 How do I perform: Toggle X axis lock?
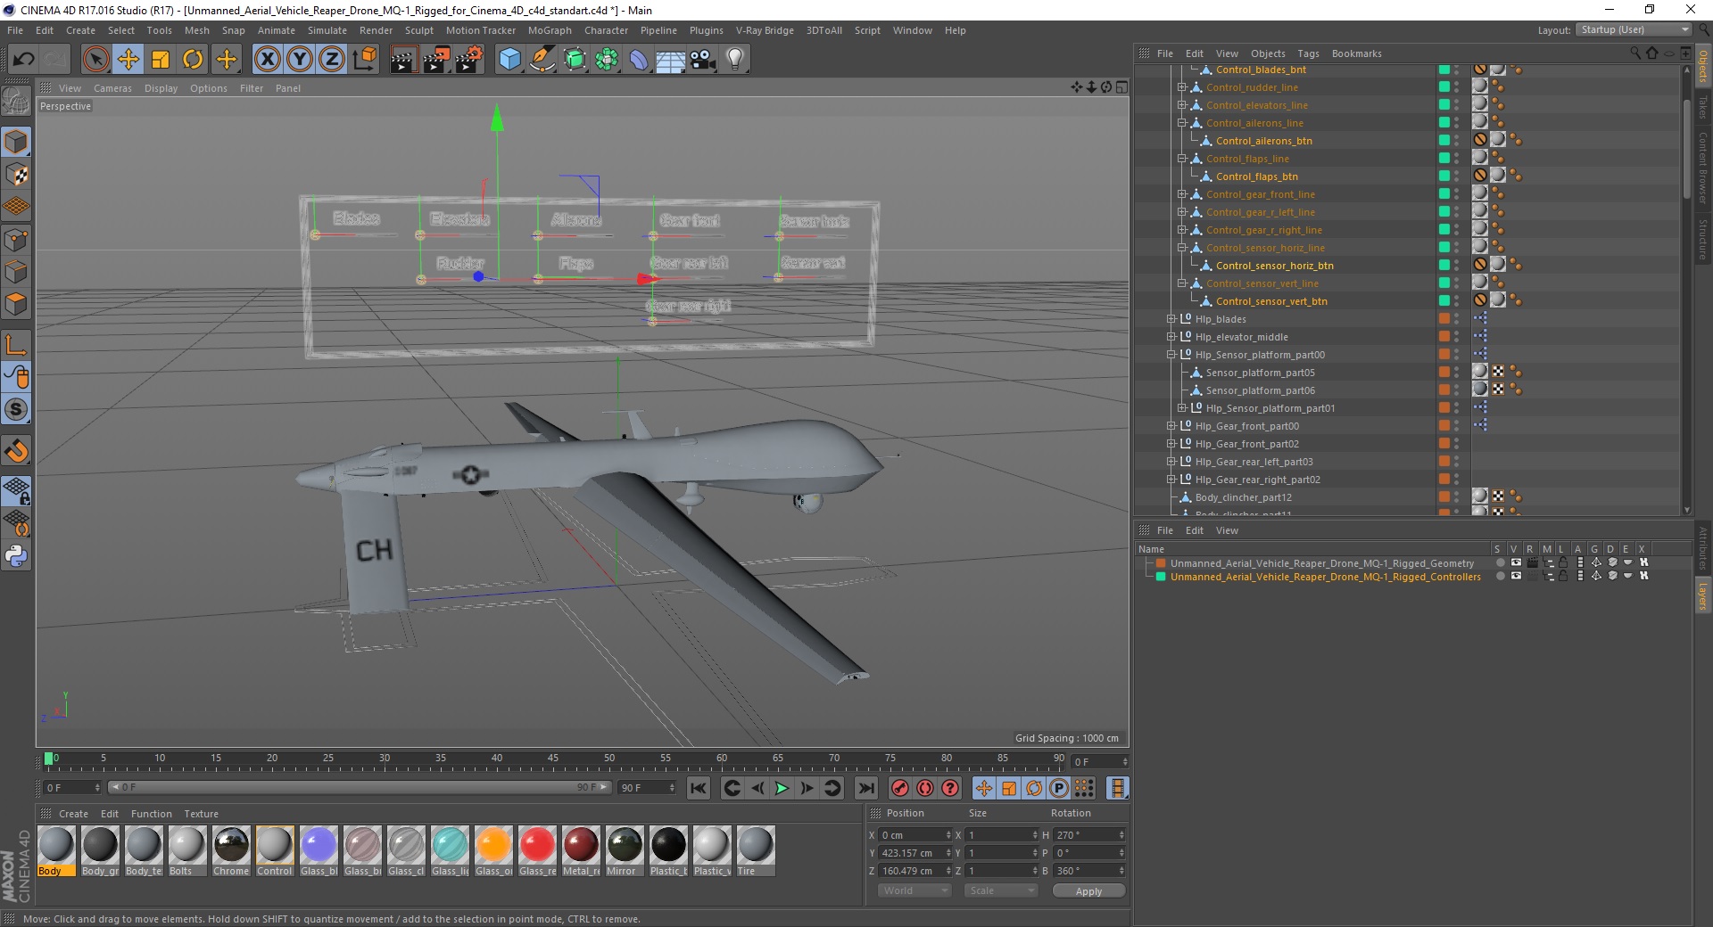pos(267,60)
